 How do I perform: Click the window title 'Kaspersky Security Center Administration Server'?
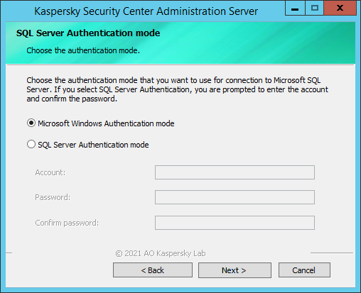[x=146, y=11]
